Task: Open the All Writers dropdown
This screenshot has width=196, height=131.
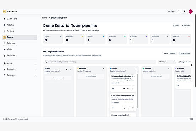Action: point(167,62)
